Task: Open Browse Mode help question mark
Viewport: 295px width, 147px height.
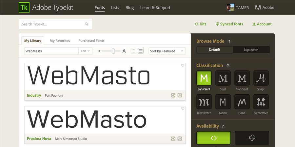Action: tap(229, 41)
